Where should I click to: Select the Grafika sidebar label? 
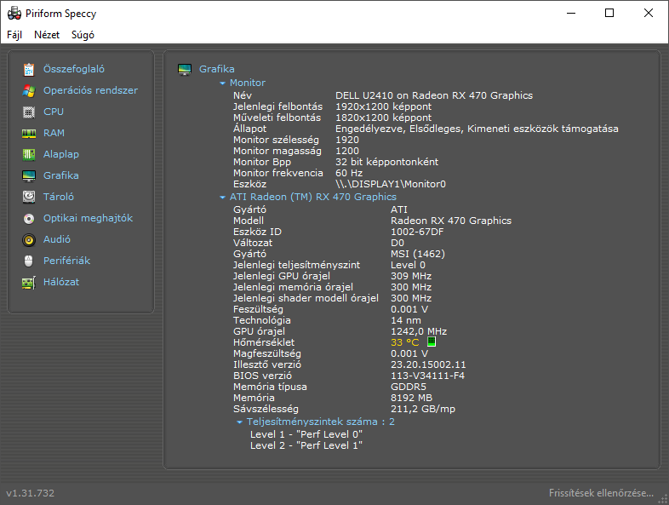[61, 175]
